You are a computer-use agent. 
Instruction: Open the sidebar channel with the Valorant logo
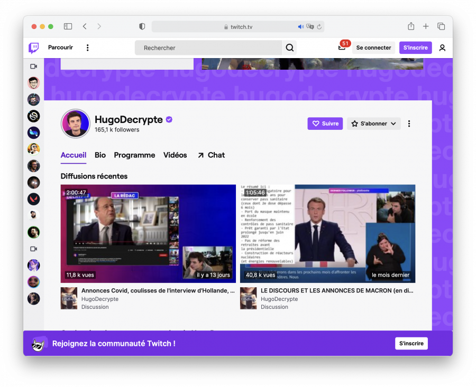pos(34,199)
